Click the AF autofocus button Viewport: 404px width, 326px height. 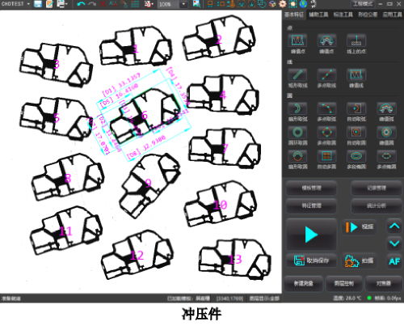point(394,261)
